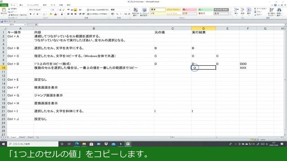The width and height of the screenshot is (287, 161).
Task: Select the Sheet2 worksheet tab
Action: [22, 137]
